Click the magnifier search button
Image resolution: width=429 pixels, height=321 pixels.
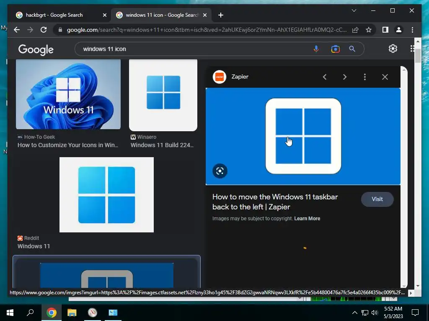pos(352,49)
